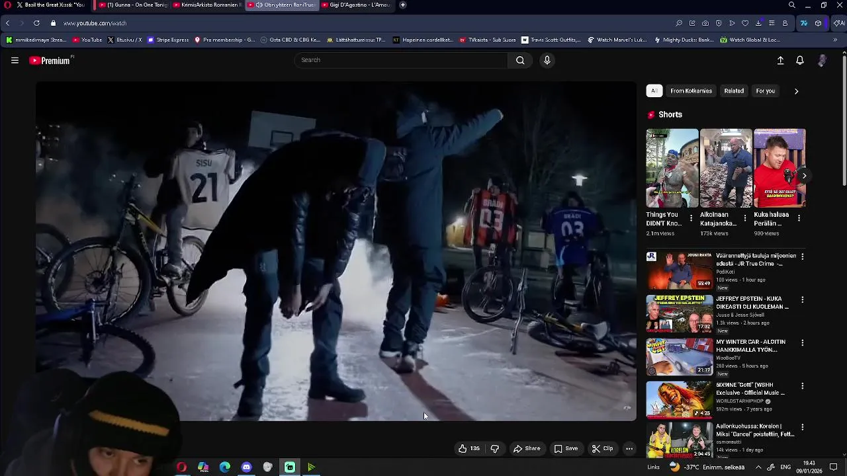847x476 pixels.
Task: Open Opera Easy Setup sliders icon
Action: tap(772, 23)
